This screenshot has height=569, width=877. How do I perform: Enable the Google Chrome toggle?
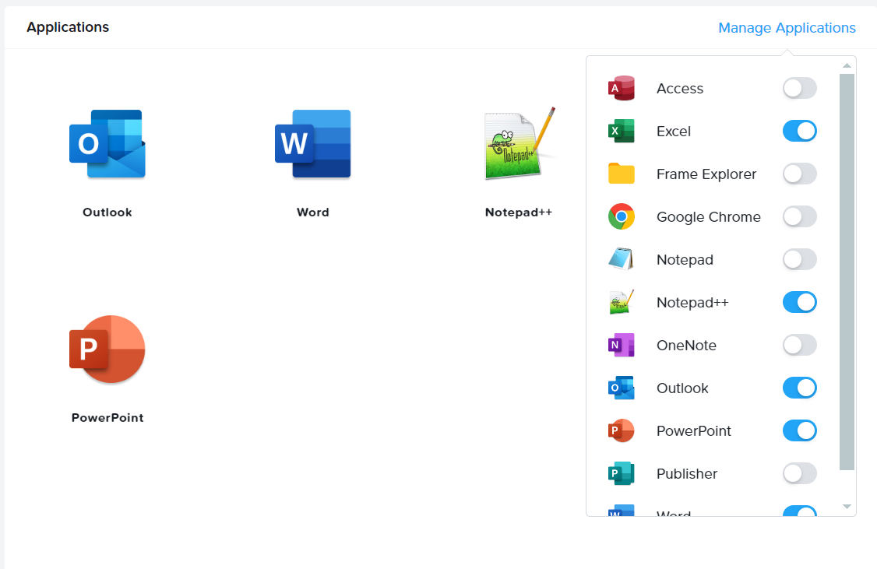tap(799, 216)
